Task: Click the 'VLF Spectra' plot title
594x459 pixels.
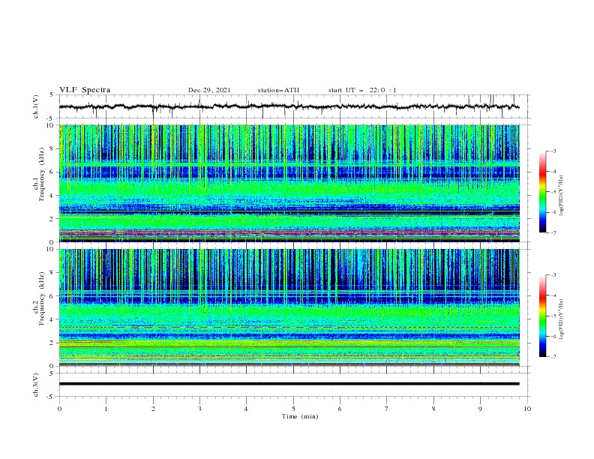Action: (85, 90)
